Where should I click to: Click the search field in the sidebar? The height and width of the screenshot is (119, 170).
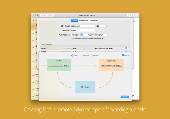[34, 20]
